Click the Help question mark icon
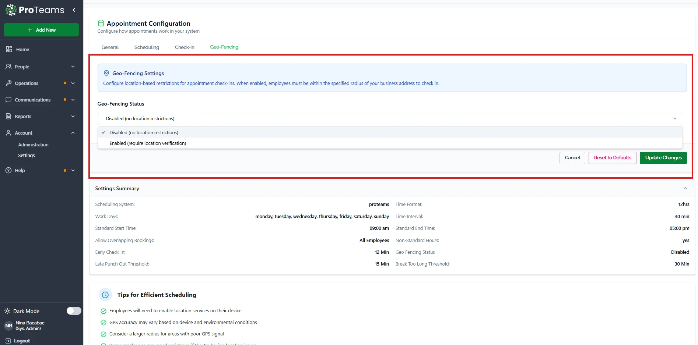 [x=9, y=170]
